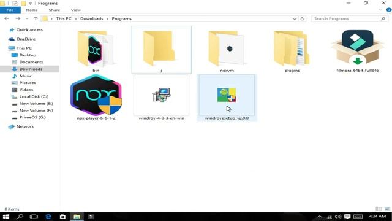Open the network status tray icon
392x221 pixels.
point(330,217)
